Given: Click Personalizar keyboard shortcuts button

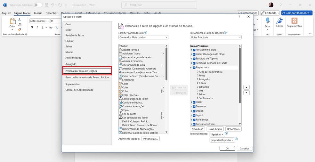Looking at the screenshot, I should point(150,139).
